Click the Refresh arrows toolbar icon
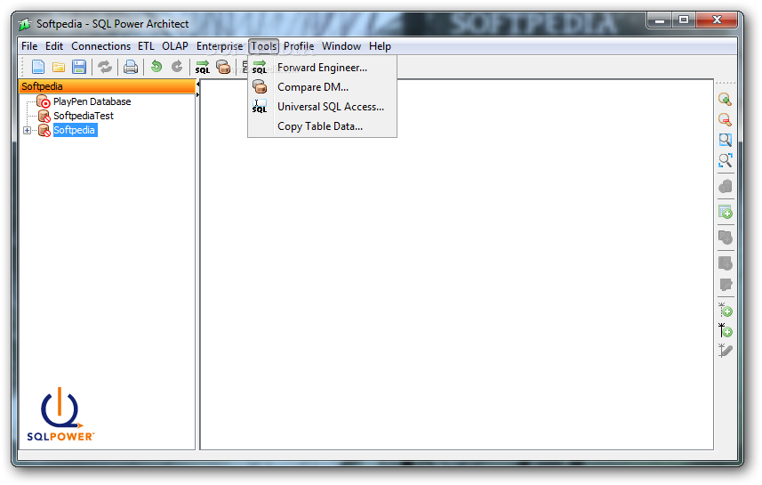762x485 pixels. [105, 67]
